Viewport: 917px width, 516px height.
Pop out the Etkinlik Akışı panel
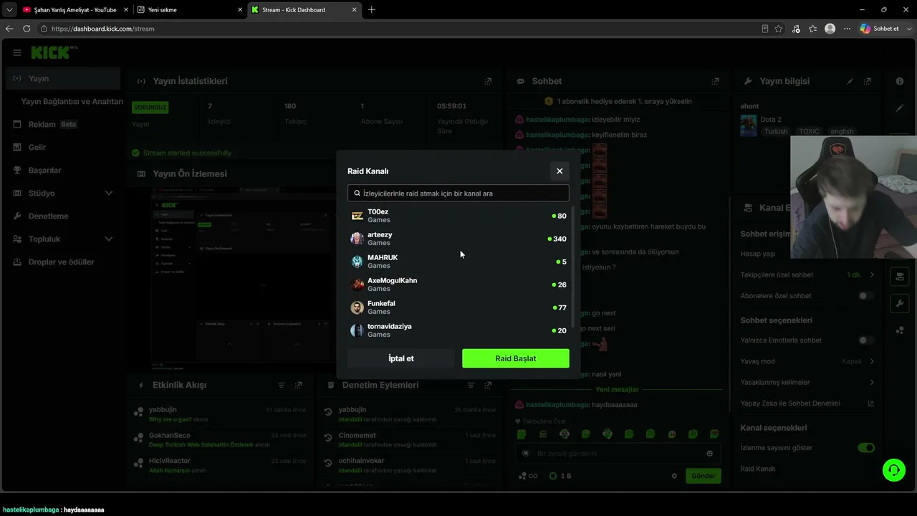tap(299, 386)
